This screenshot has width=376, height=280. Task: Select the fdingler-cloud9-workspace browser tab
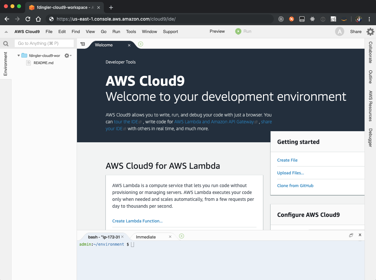click(65, 8)
